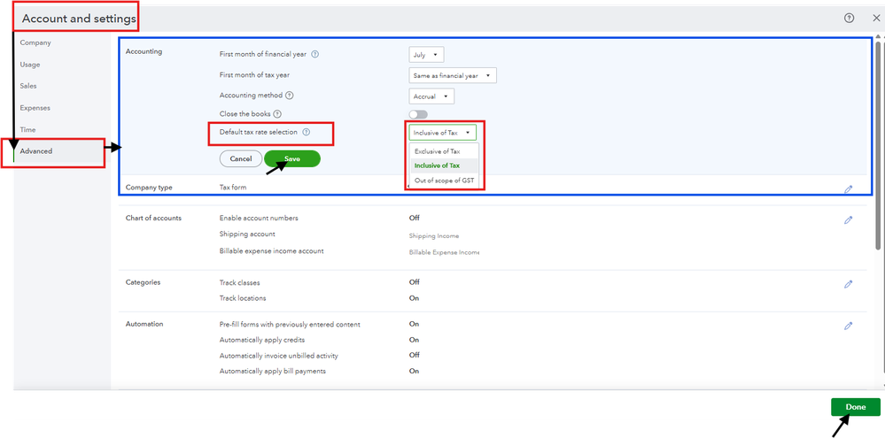Image resolution: width=885 pixels, height=438 pixels.
Task: Click the Shipping Income value
Action: point(434,236)
